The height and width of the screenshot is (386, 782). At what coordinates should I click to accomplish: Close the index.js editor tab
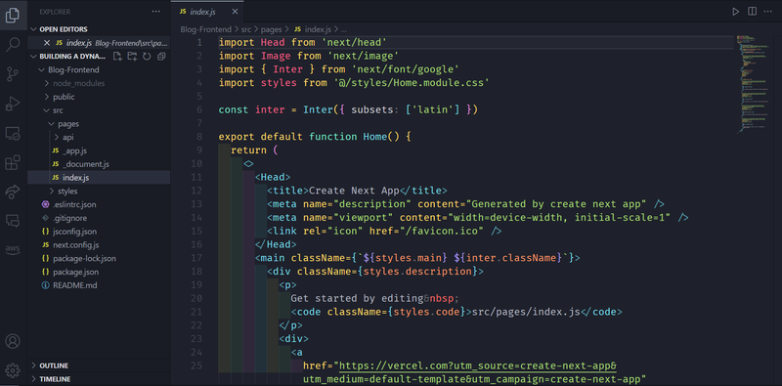[x=235, y=12]
